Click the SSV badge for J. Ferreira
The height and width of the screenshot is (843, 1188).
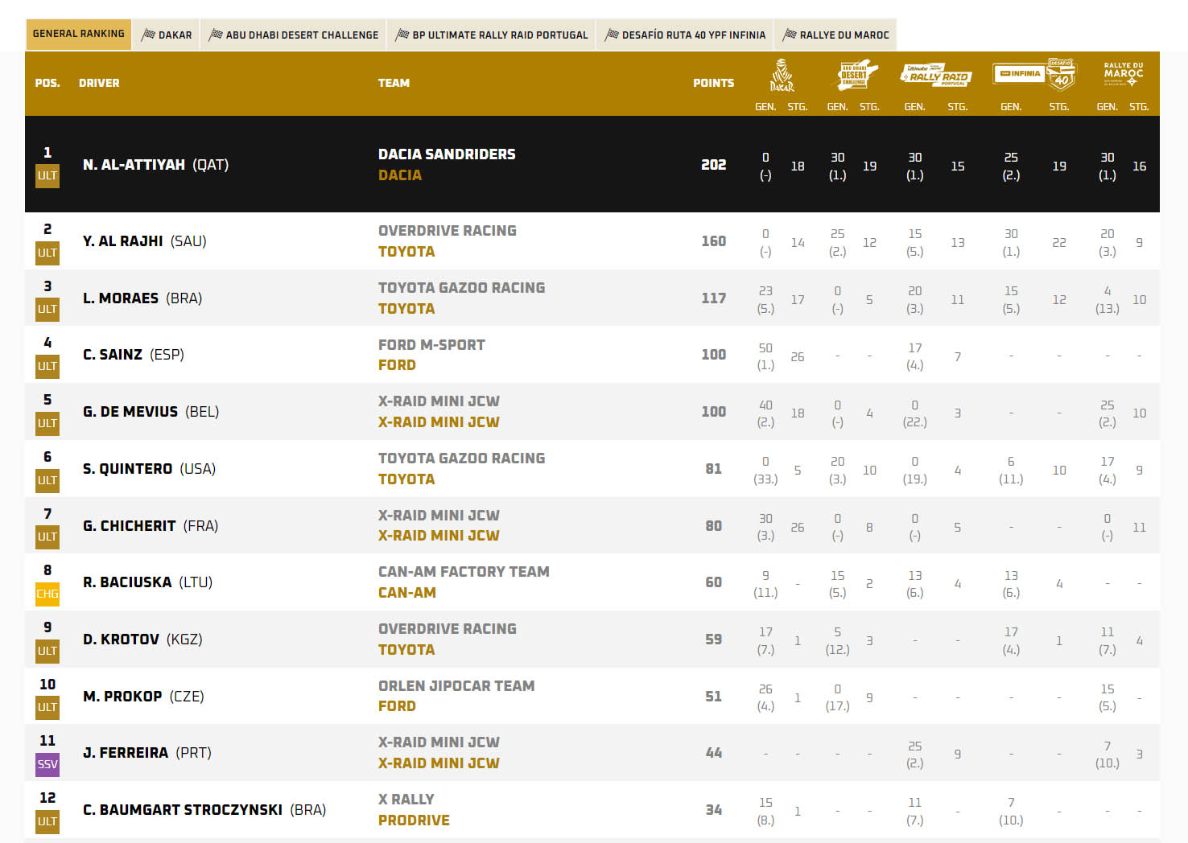click(47, 764)
